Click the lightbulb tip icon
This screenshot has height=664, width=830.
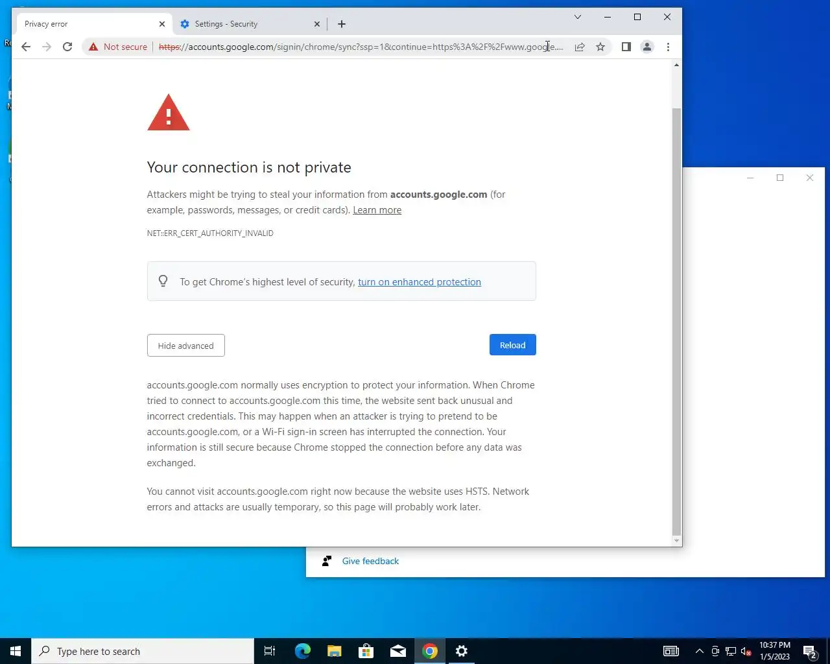point(163,281)
